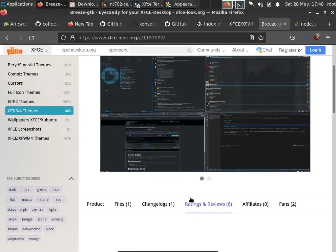This screenshot has width=336, height=252.
Task: Click the page vertical scrollbar
Action: tap(334, 89)
